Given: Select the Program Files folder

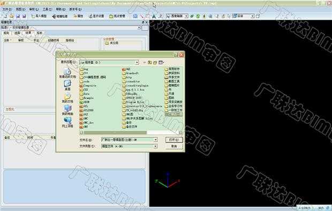Looking at the screenshot, I should tap(133, 102).
